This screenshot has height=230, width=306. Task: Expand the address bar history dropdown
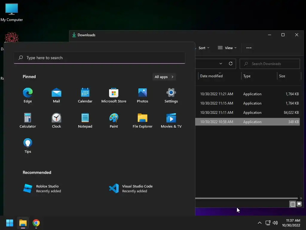221,63
